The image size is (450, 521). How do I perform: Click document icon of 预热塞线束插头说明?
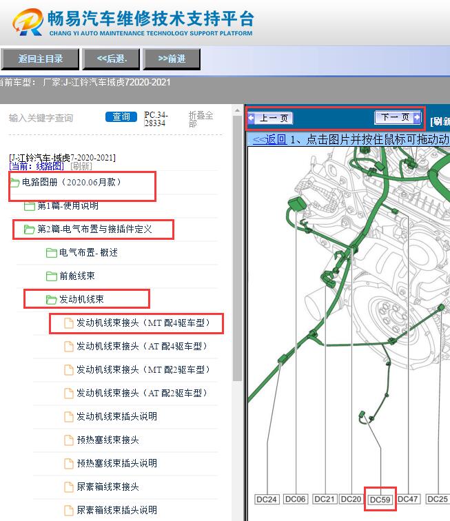coord(69,464)
